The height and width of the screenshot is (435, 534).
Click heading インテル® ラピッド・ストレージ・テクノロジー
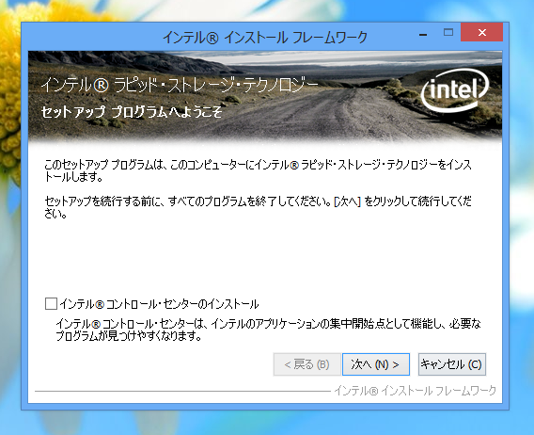[180, 85]
